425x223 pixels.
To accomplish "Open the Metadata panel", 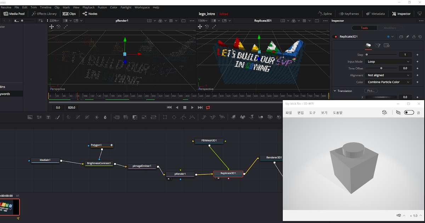I will (x=375, y=13).
